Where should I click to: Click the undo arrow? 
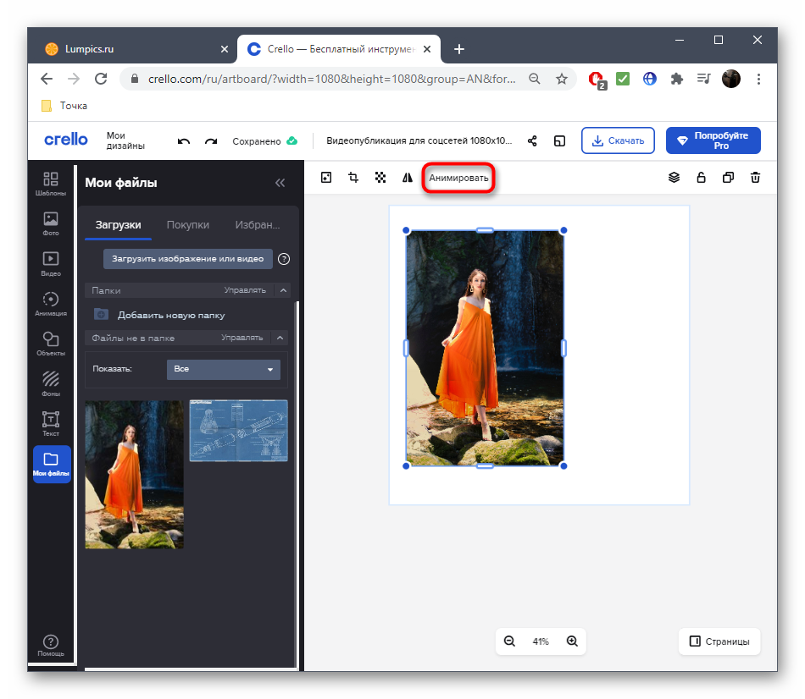coord(184,141)
